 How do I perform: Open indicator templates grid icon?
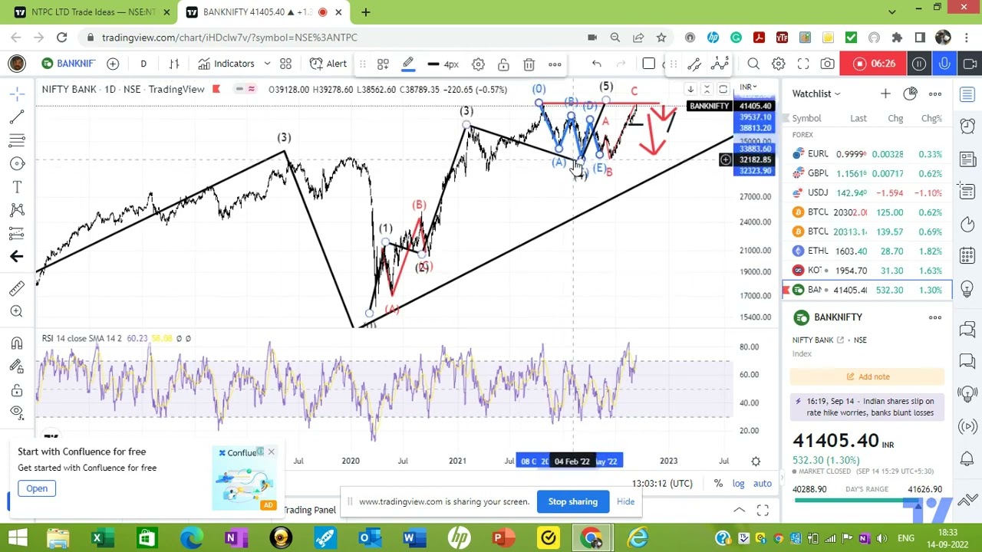click(x=285, y=64)
